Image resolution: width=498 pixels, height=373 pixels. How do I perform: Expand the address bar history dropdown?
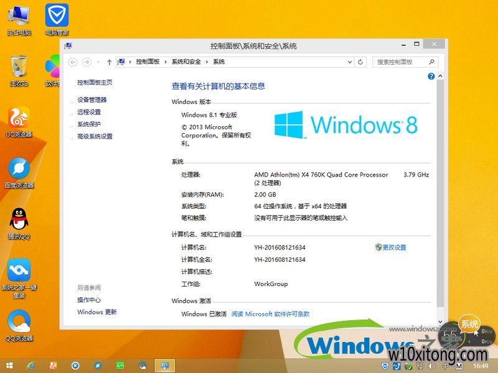349,62
